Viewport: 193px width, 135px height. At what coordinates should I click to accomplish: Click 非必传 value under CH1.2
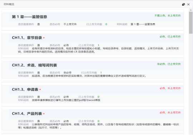(67, 73)
